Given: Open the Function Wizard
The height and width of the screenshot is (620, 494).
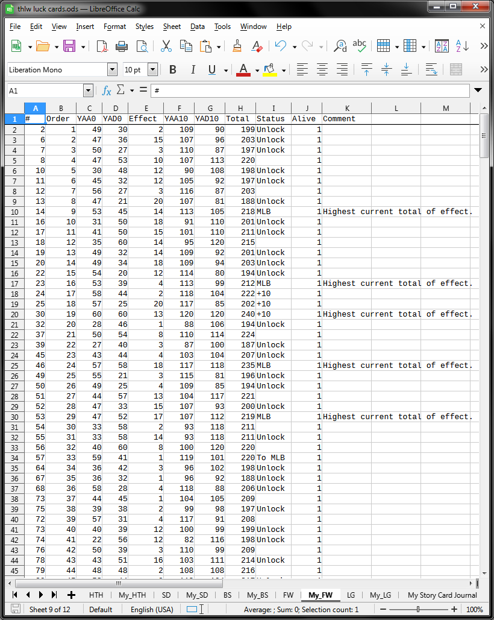Looking at the screenshot, I should pos(106,90).
